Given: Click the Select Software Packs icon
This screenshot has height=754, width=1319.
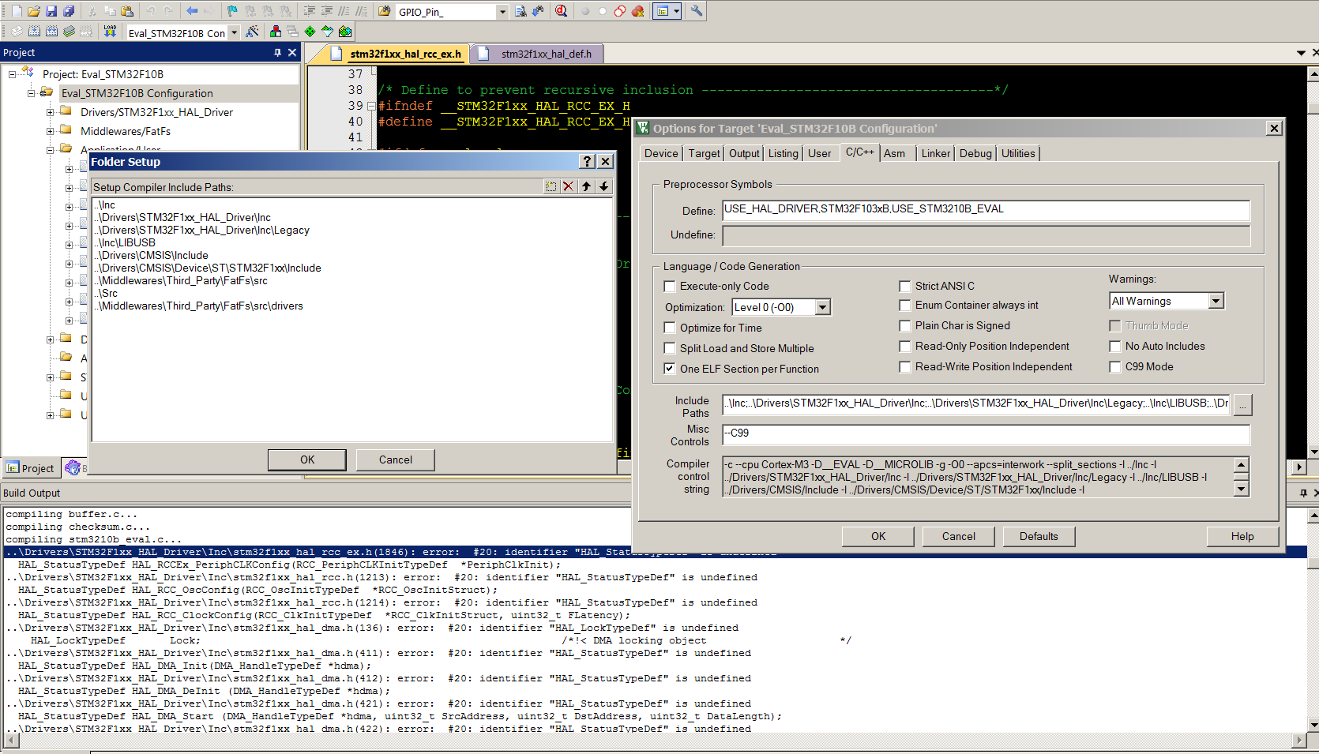Looking at the screenshot, I should point(327,32).
